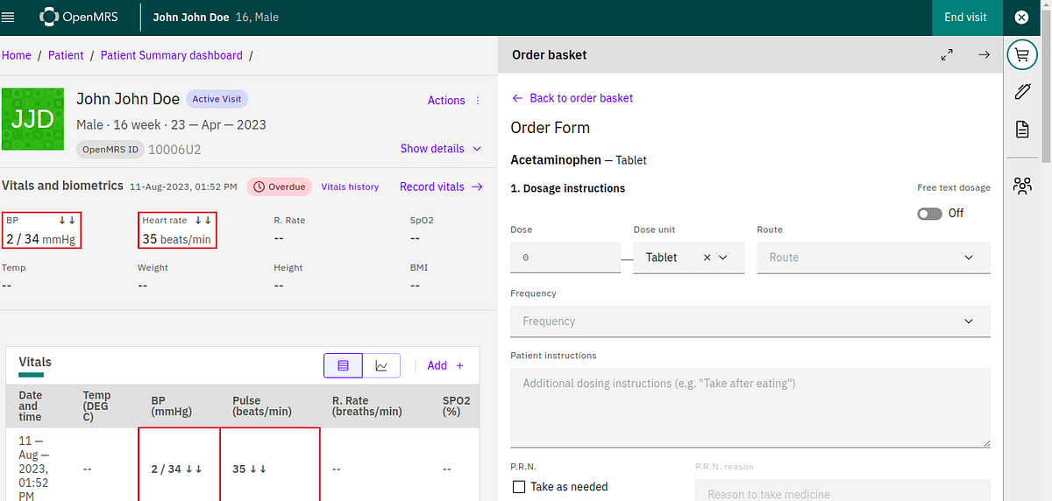Open the patient lists people icon

[x=1021, y=186]
